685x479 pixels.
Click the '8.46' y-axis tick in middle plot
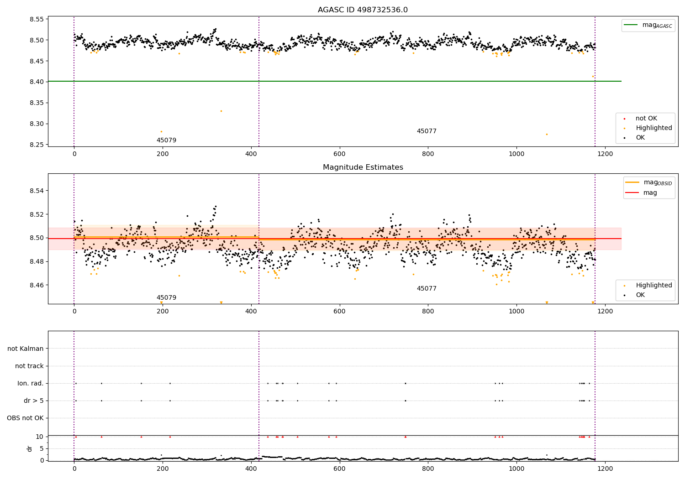point(37,286)
